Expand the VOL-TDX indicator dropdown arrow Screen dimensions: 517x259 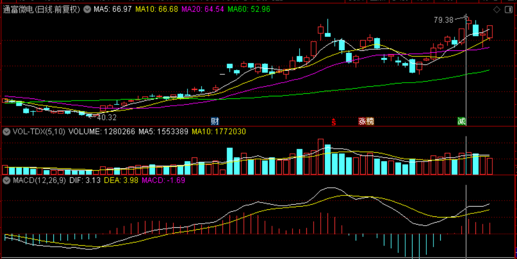tap(6, 132)
